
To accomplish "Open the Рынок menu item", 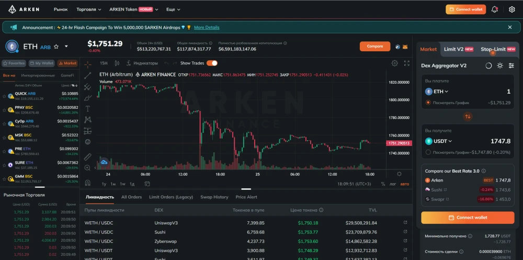I will click(61, 9).
